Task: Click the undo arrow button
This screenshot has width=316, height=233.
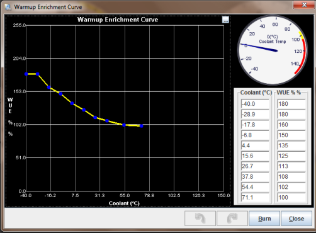Action: (200, 219)
